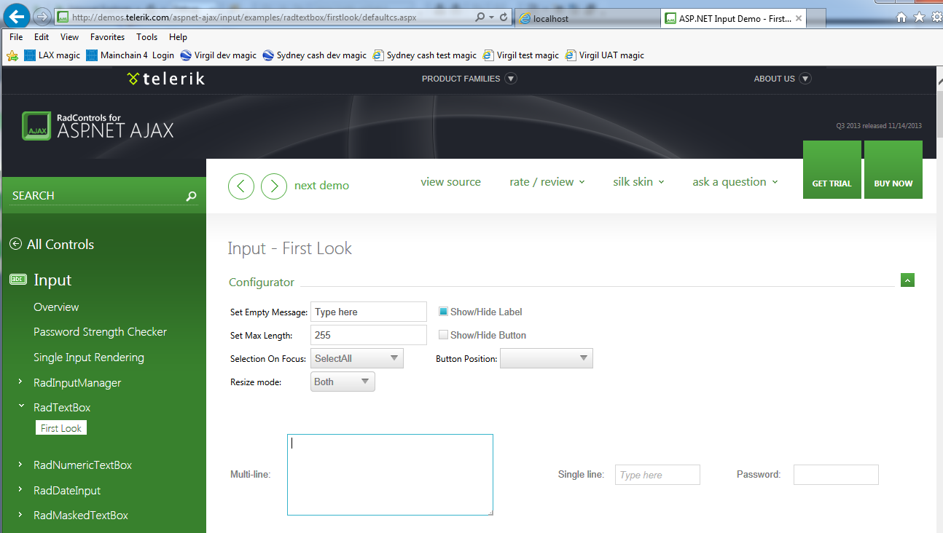
Task: Focus the Password input box
Action: coord(836,475)
